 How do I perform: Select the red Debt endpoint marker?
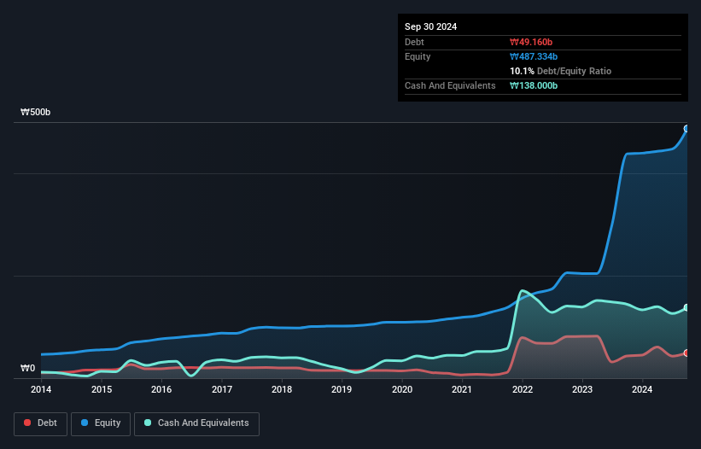click(x=686, y=353)
